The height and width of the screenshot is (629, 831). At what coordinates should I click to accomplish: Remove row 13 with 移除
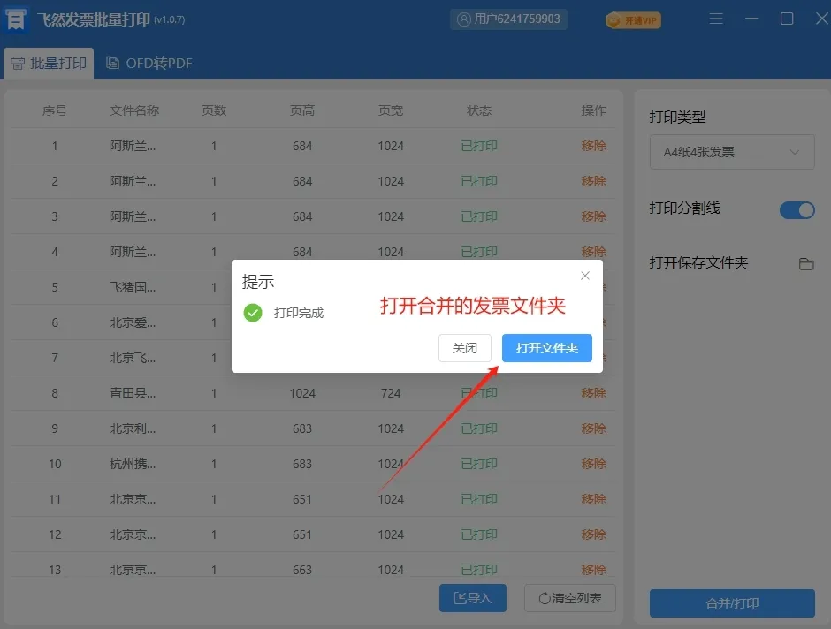[593, 570]
